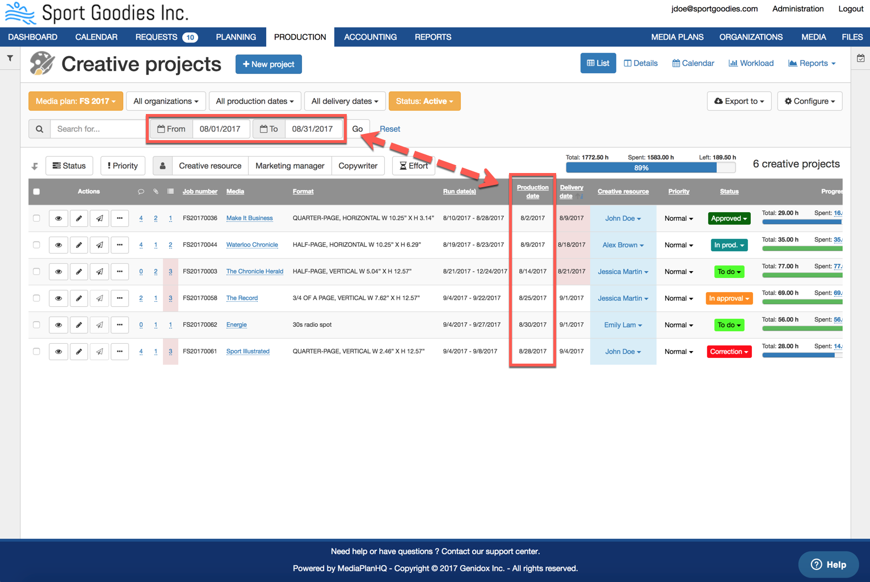The image size is (870, 582).
Task: Click the sort arrow icon left of Status button
Action: pos(35,166)
